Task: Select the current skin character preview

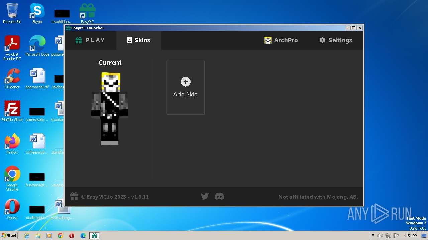Action: click(110, 109)
